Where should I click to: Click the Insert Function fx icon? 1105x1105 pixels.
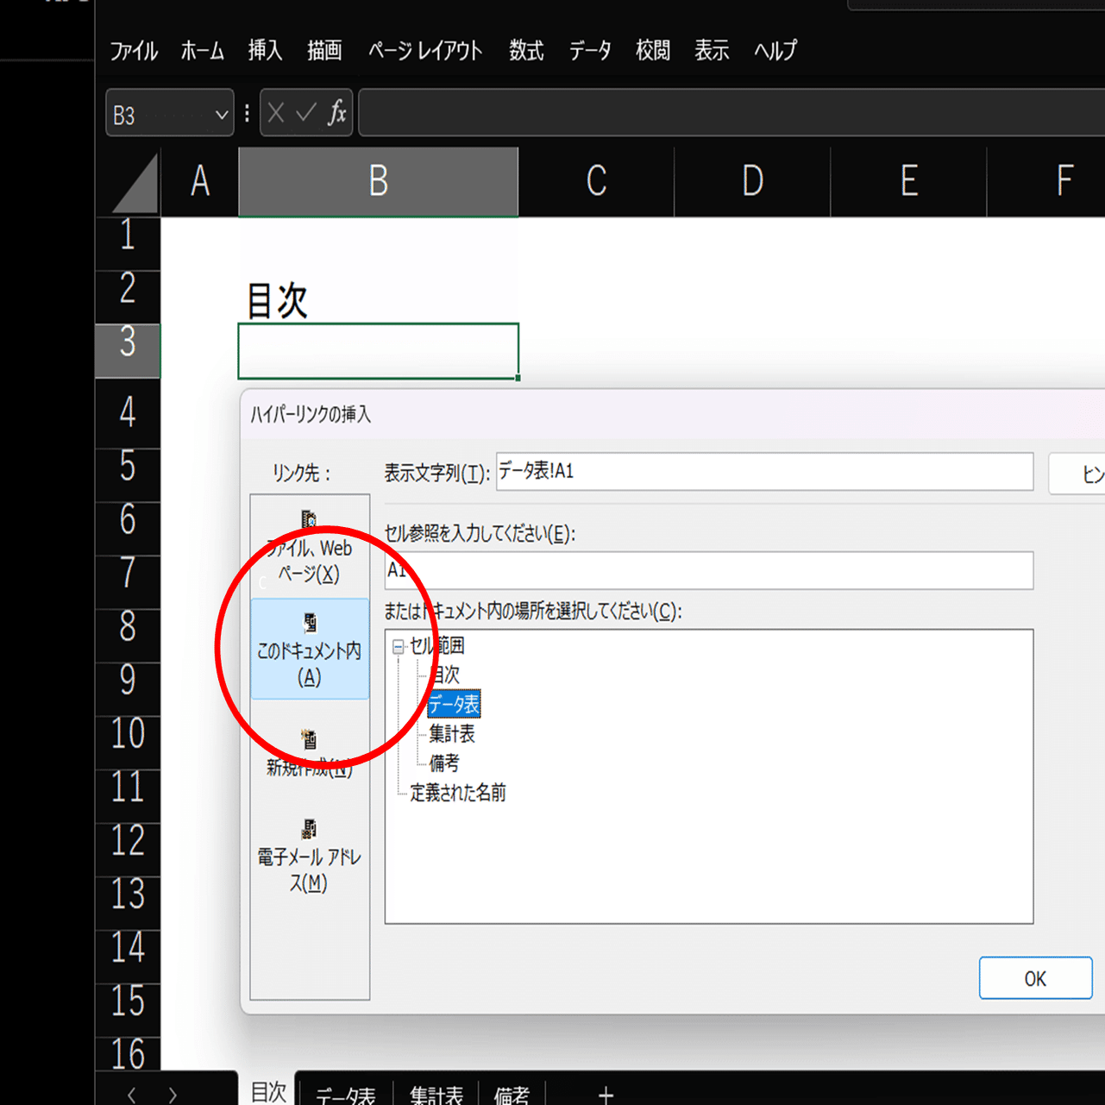[x=337, y=112]
